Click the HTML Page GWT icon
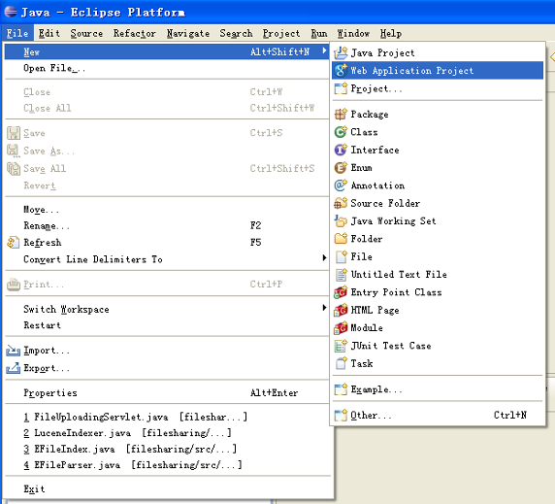 [x=341, y=310]
